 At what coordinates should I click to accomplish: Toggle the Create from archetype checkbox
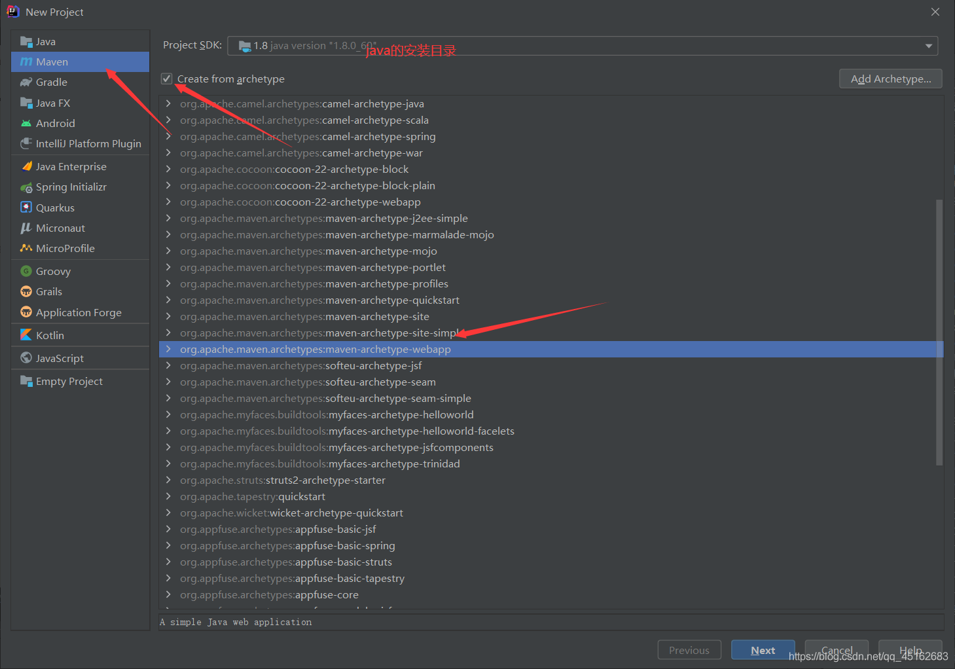point(167,79)
